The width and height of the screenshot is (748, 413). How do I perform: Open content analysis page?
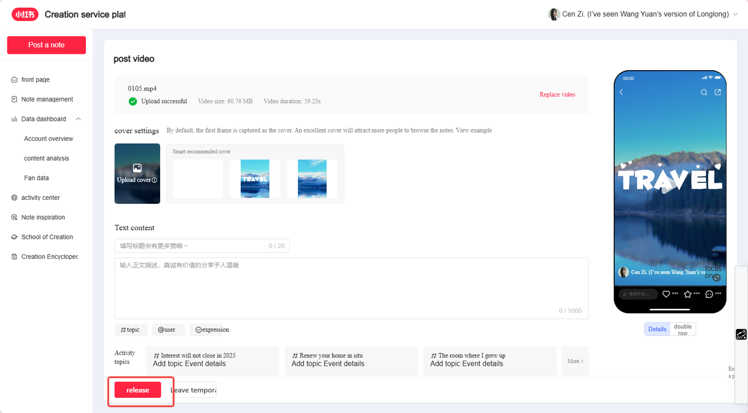46,158
